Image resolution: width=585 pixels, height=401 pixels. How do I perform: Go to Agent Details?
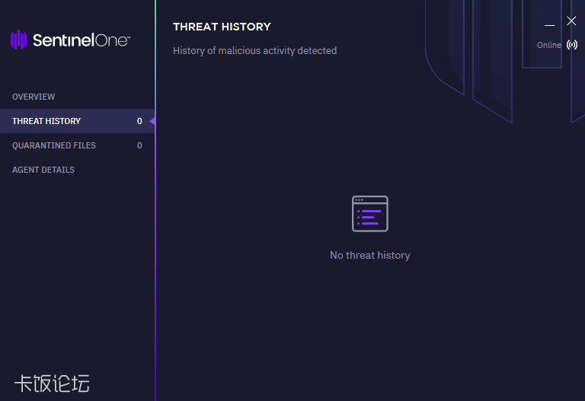tap(43, 170)
